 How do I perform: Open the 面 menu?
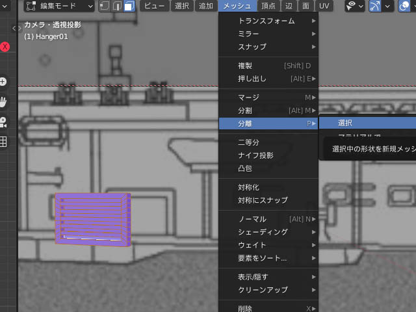[305, 6]
